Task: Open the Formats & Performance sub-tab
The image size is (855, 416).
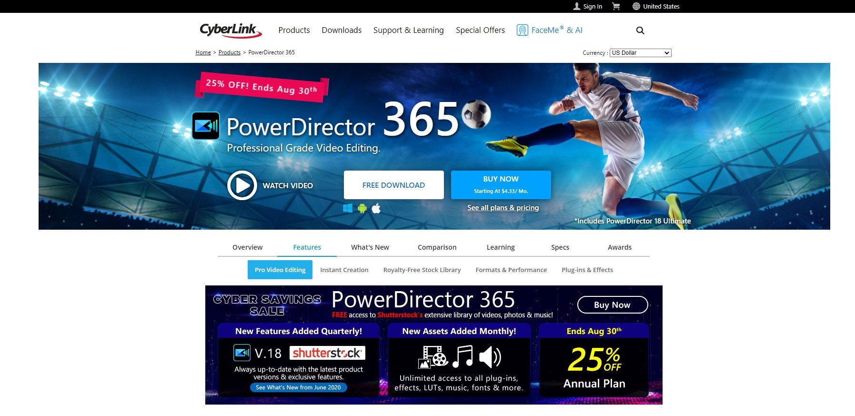Action: click(511, 270)
